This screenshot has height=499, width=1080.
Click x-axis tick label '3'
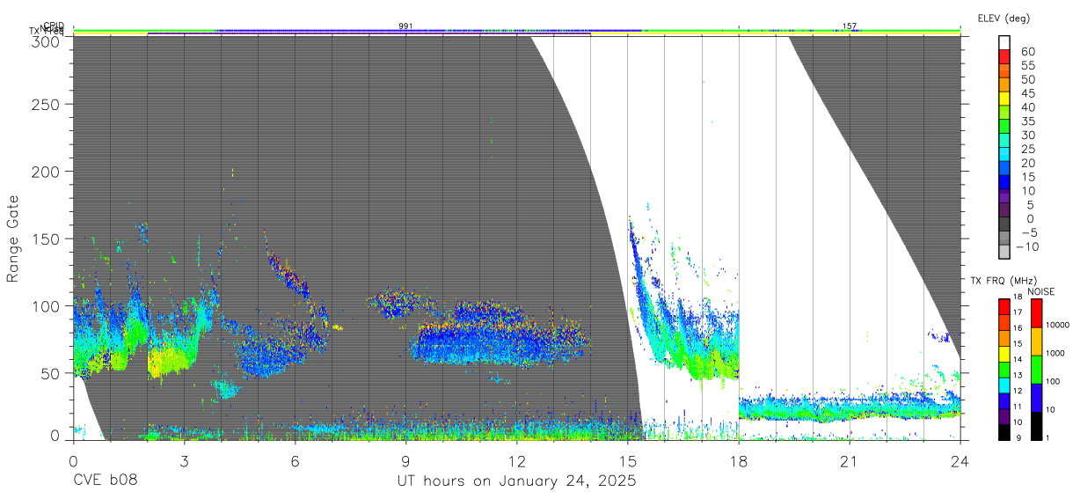click(184, 460)
